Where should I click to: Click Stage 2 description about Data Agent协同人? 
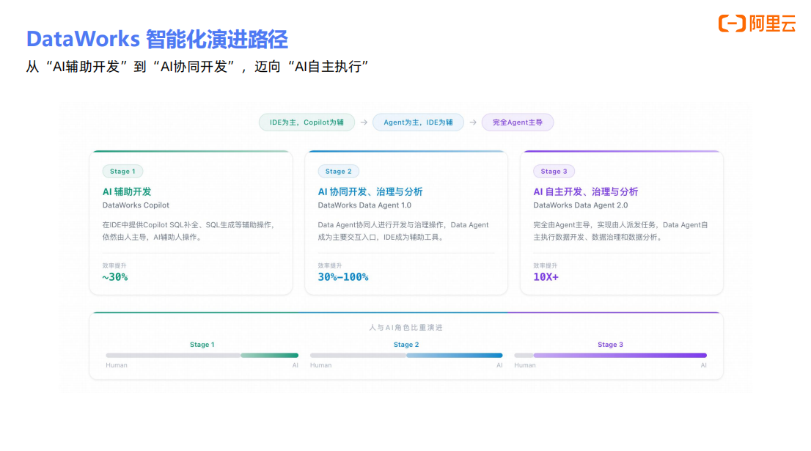(403, 231)
